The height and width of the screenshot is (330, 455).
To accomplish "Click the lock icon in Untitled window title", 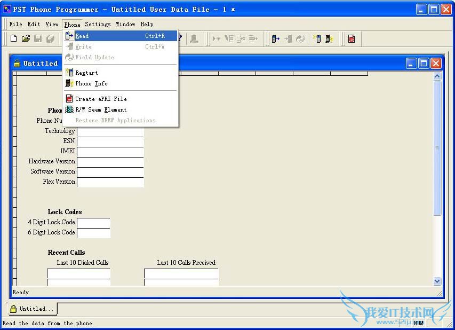I will click(17, 63).
